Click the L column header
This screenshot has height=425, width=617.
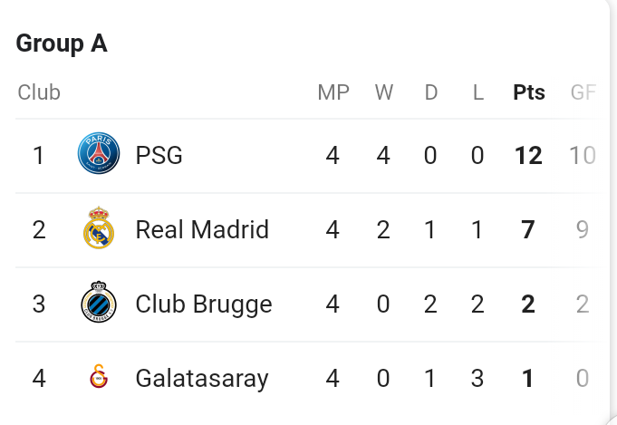pos(478,92)
